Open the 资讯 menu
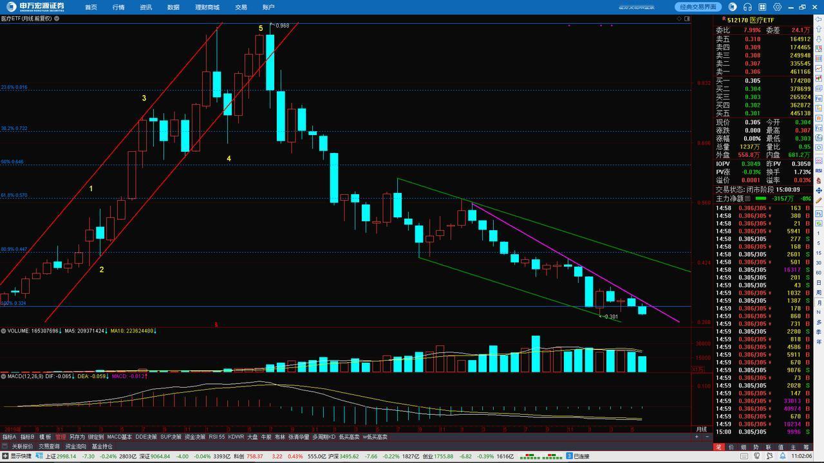Image resolution: width=824 pixels, height=463 pixels. [x=146, y=7]
